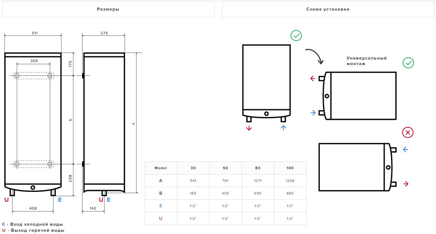Viewport: 436px width, 234px height.
Task: Click the 100 model column header
Action: click(290, 168)
